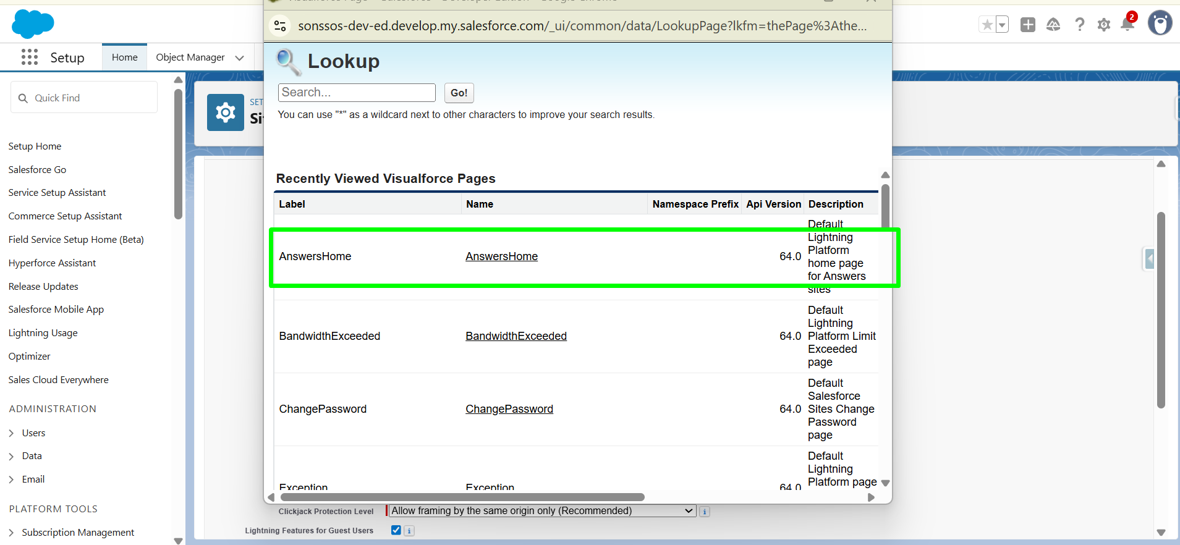Click the Lookup Search input field
Screen dimensions: 1180x545
click(357, 93)
